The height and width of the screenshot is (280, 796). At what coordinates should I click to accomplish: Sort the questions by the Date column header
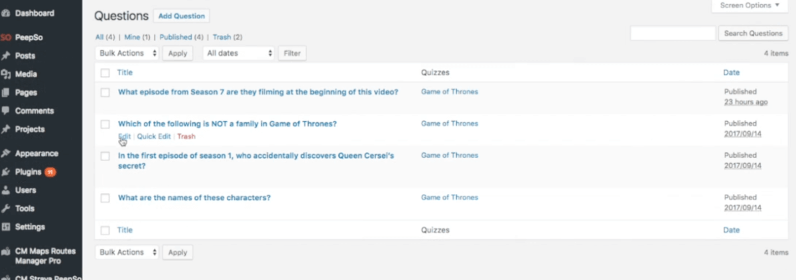point(731,73)
